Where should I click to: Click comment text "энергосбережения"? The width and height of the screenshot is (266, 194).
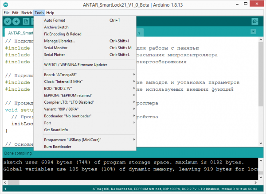161,62
